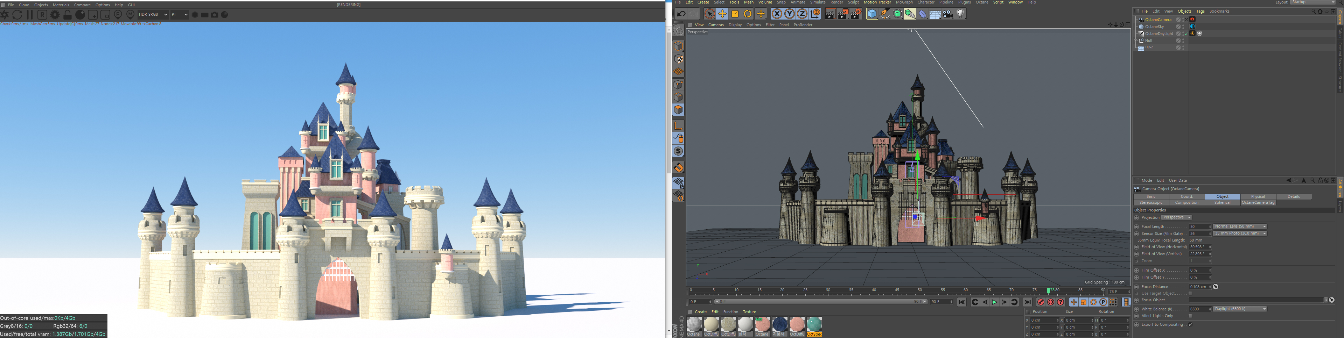Screen dimensions: 1344x338
Task: Toggle Octane camera lock padlock icon
Action: pos(67,15)
